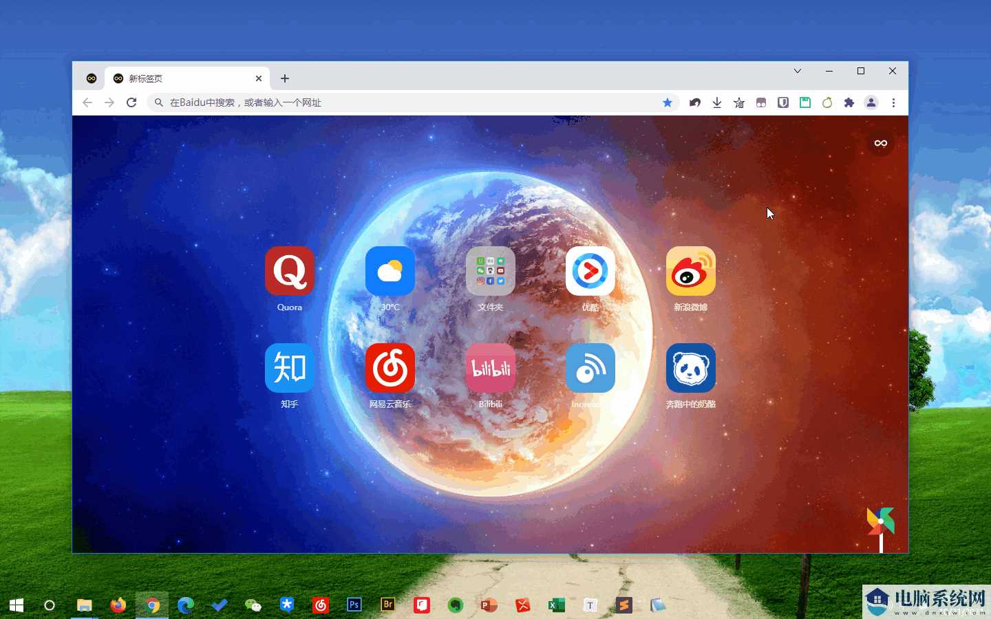Open the notepad app at taskbar end
The height and width of the screenshot is (619, 991).
click(x=658, y=605)
